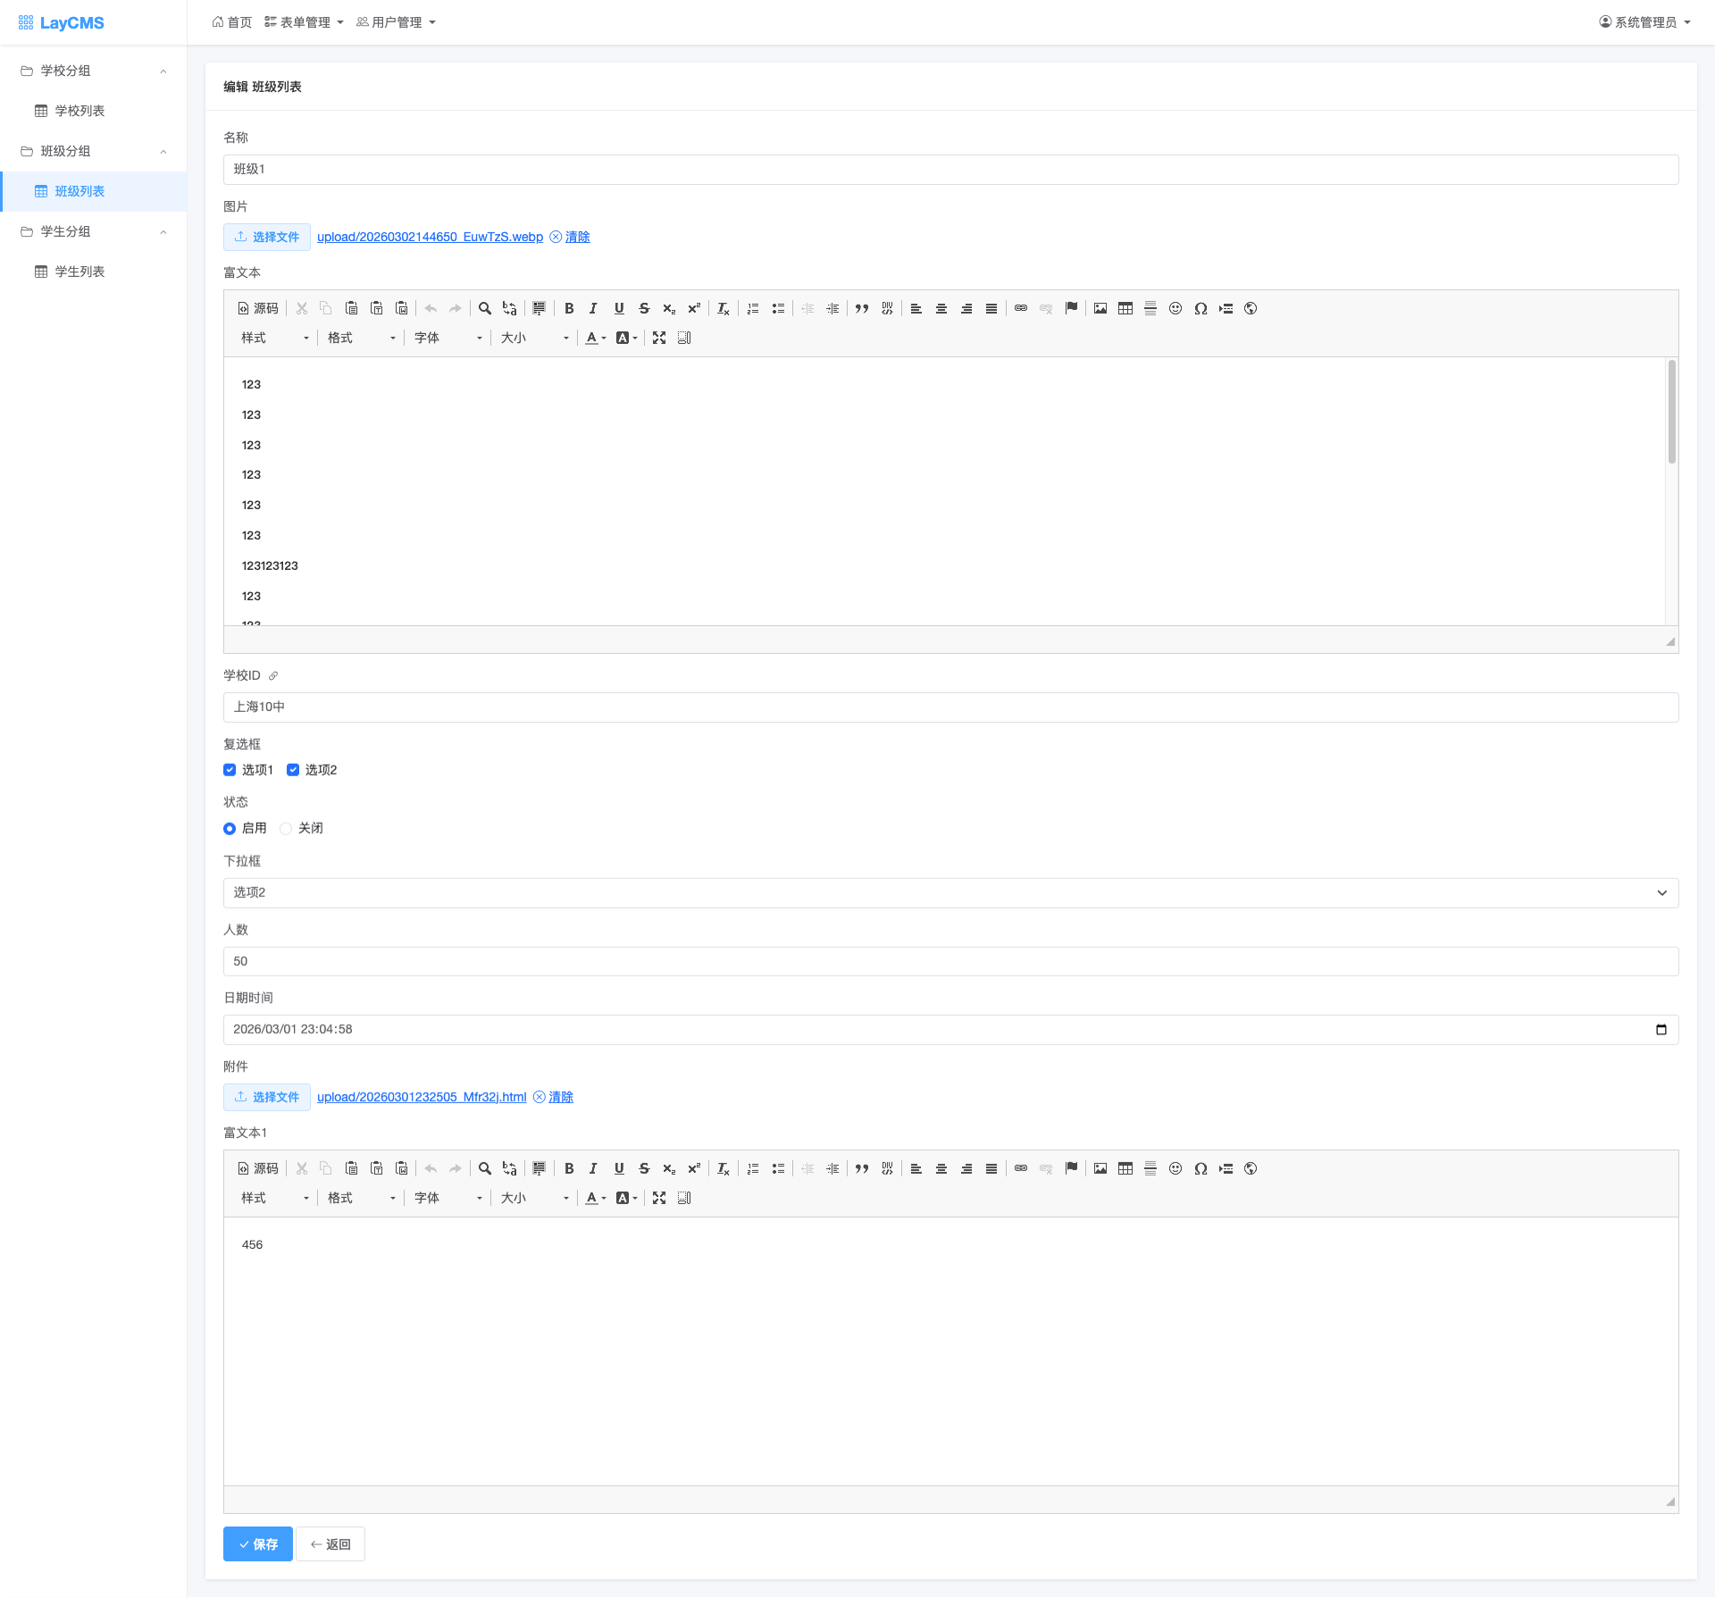Uncheck the 选项2 checkbox
Screen dimensions: 1715x1598
[x=293, y=770]
